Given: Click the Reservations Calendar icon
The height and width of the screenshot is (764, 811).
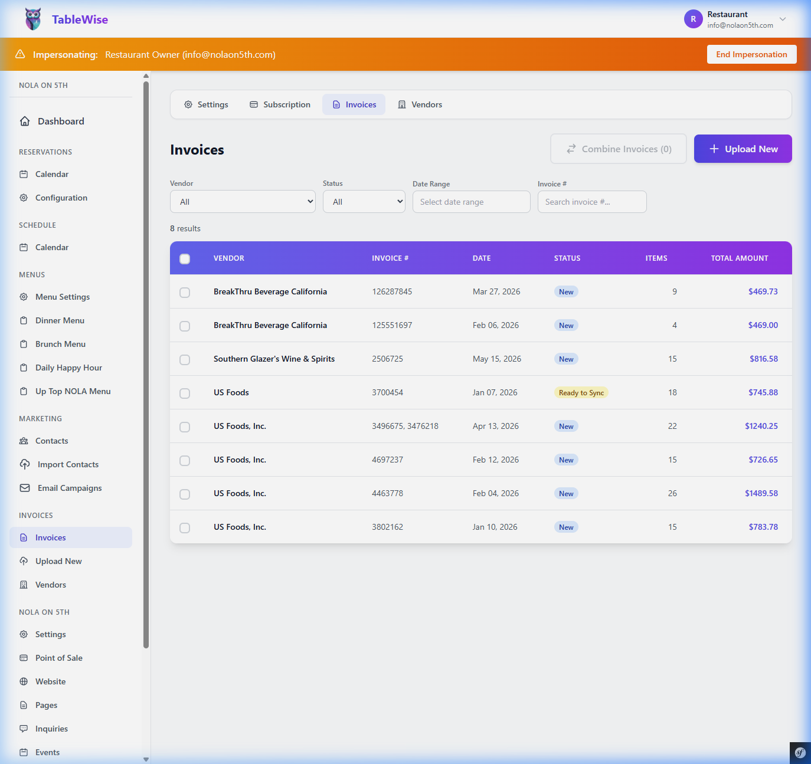Looking at the screenshot, I should [24, 174].
